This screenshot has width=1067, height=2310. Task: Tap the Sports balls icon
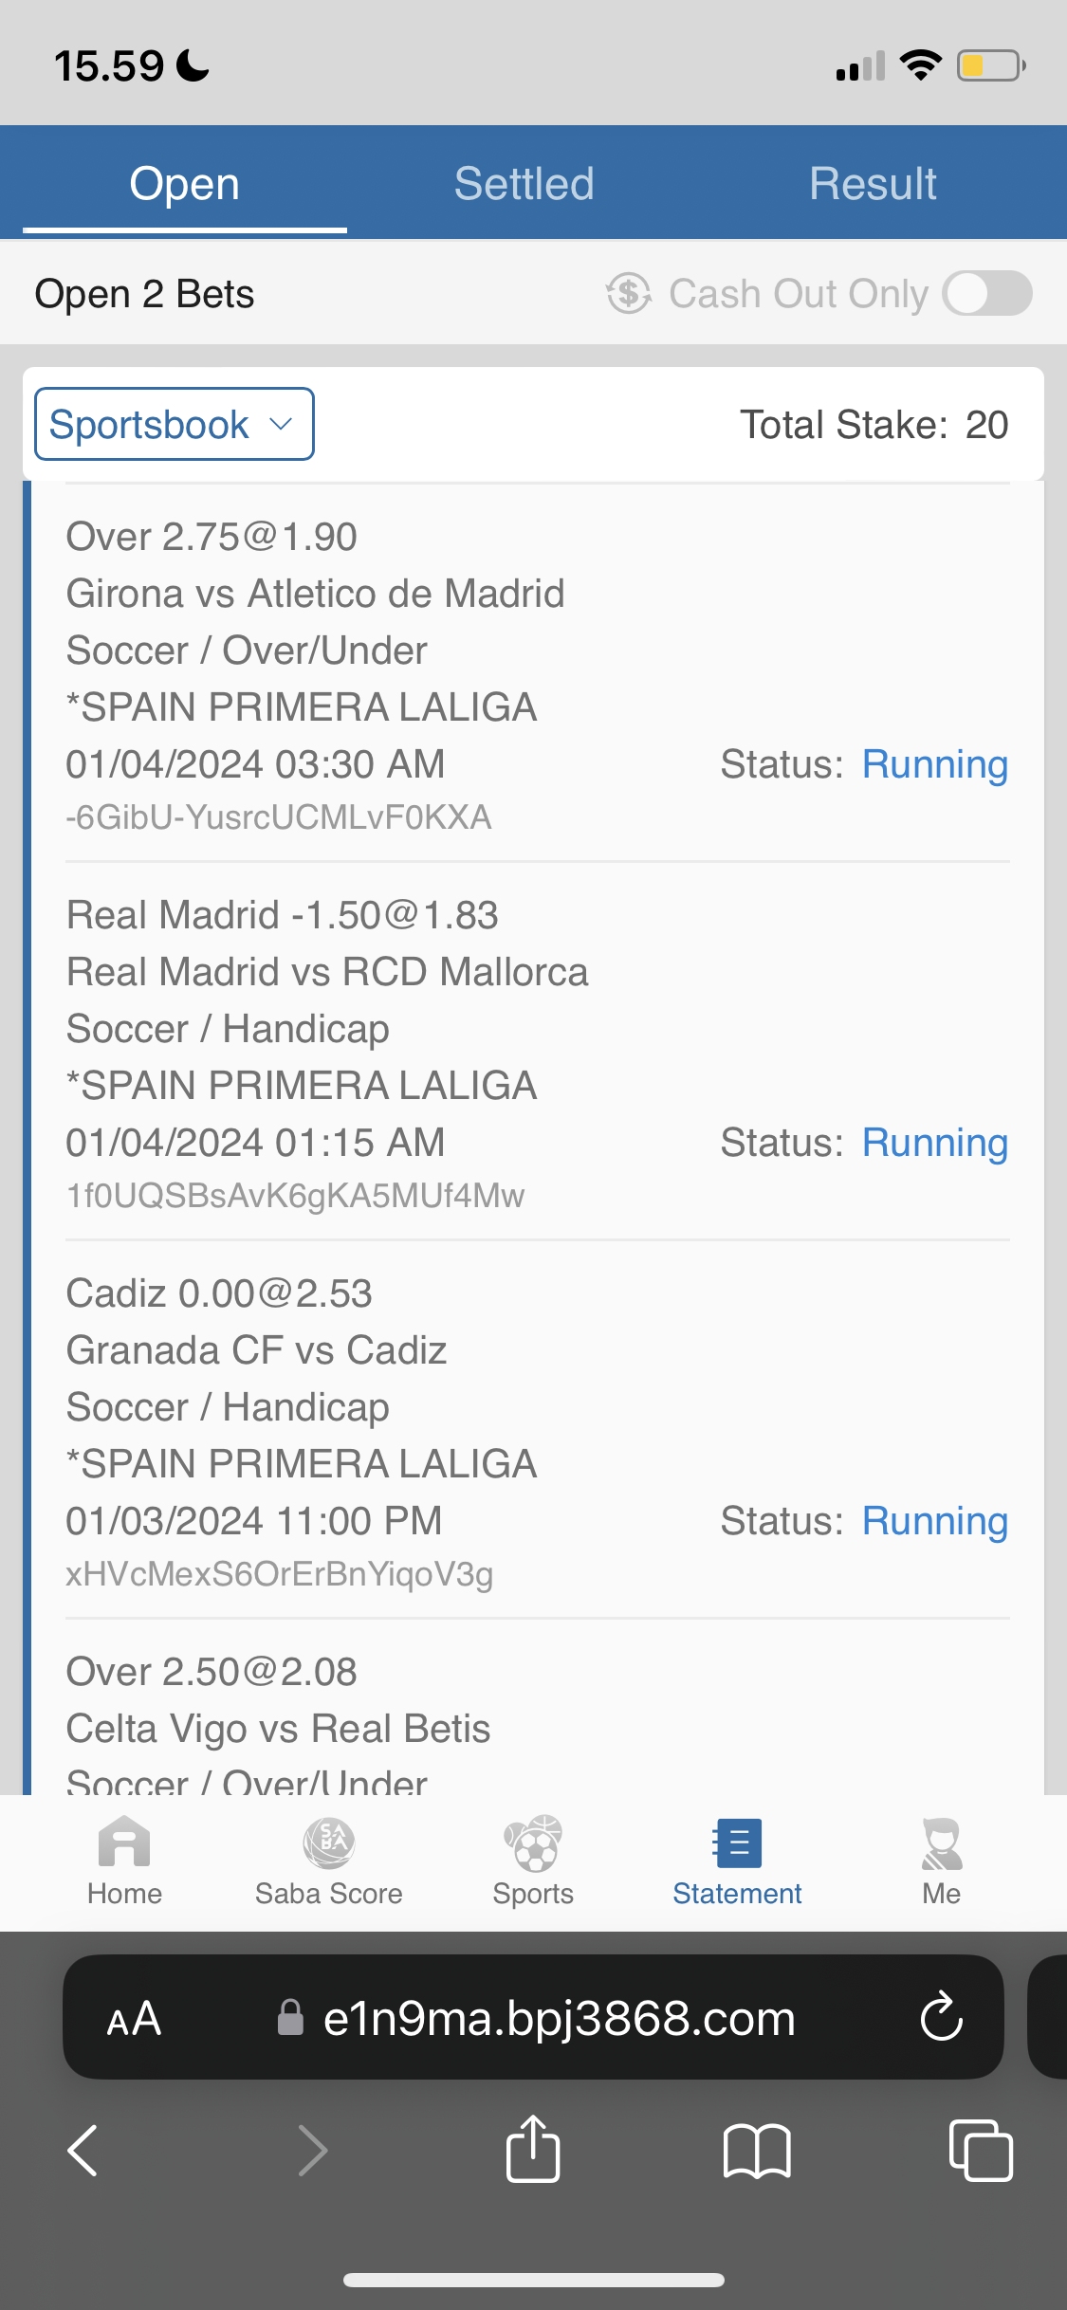coord(533,1843)
